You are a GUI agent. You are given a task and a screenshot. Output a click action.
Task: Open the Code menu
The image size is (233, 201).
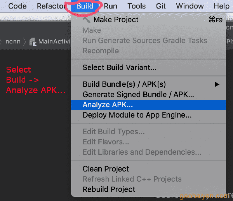[17, 6]
